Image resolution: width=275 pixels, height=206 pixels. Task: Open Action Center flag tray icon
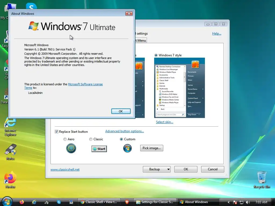[x=235, y=202]
